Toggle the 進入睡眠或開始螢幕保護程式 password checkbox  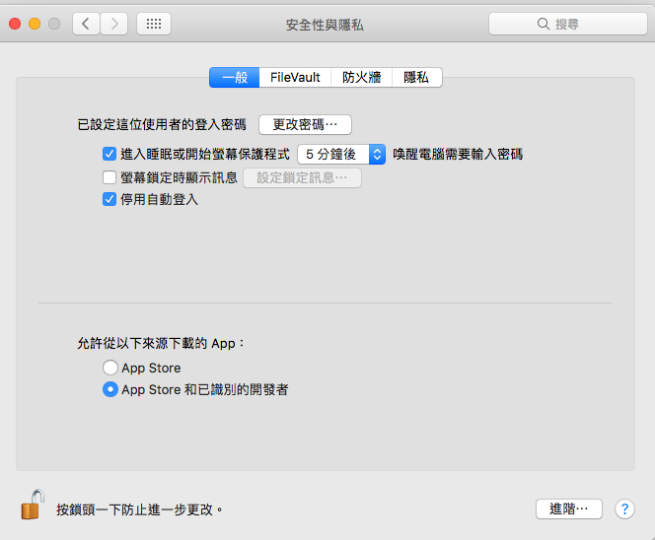[109, 154]
